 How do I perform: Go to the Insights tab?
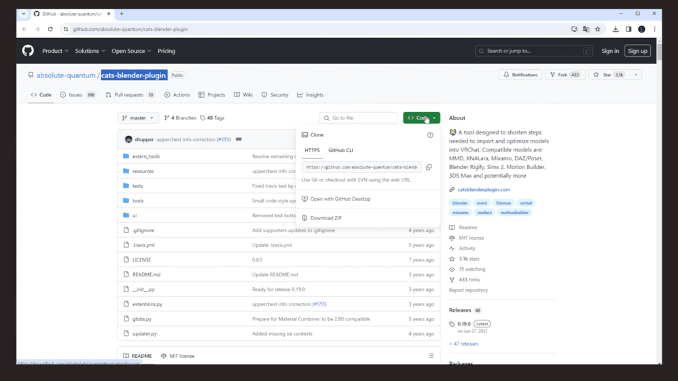310,95
